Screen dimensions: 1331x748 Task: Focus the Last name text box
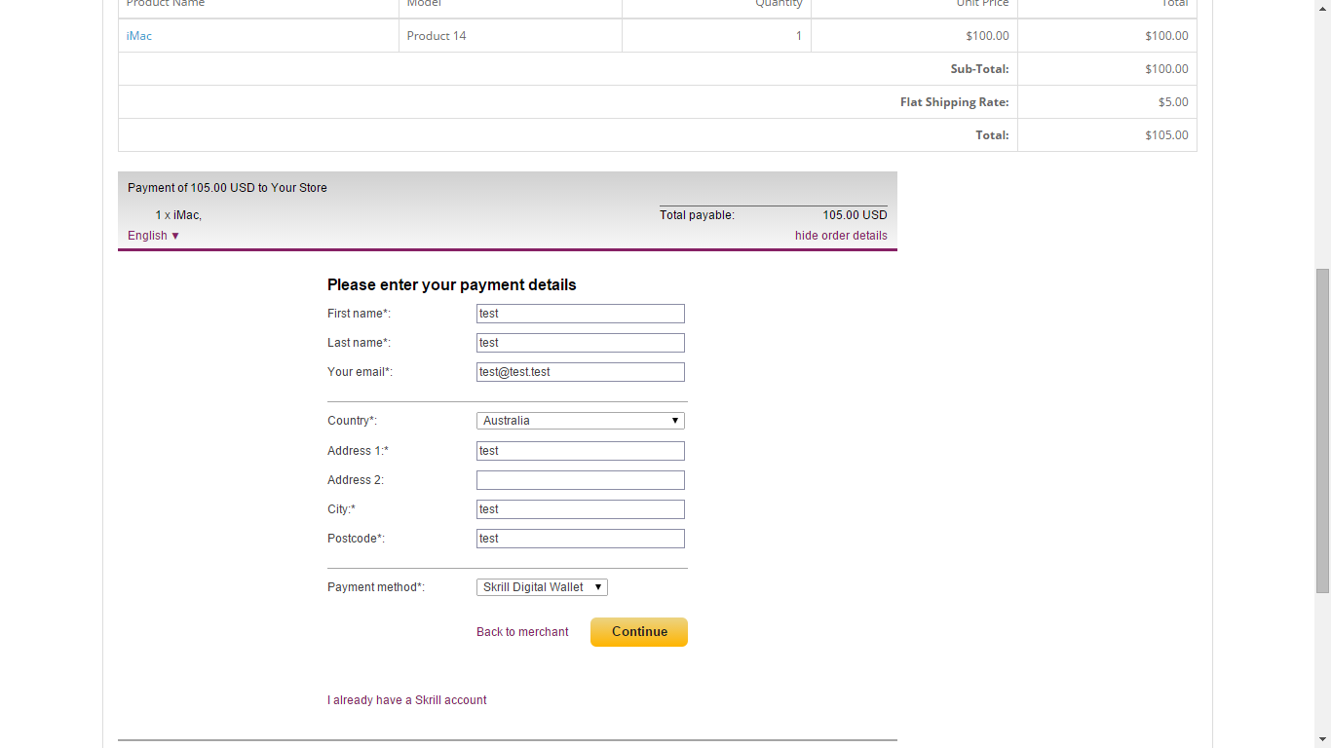(x=580, y=343)
